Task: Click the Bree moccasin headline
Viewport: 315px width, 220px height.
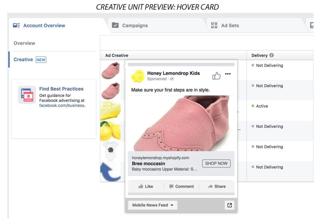Action: (x=149, y=164)
